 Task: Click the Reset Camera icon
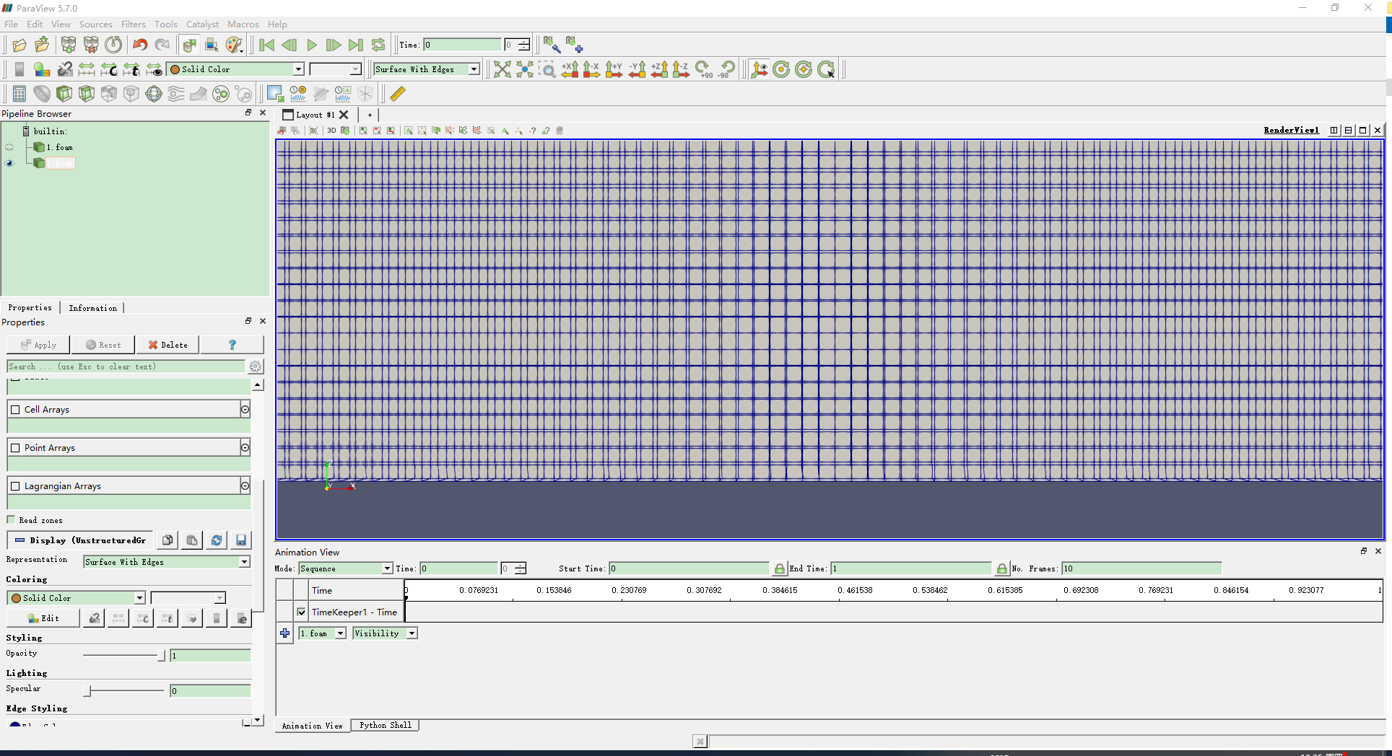(x=502, y=69)
